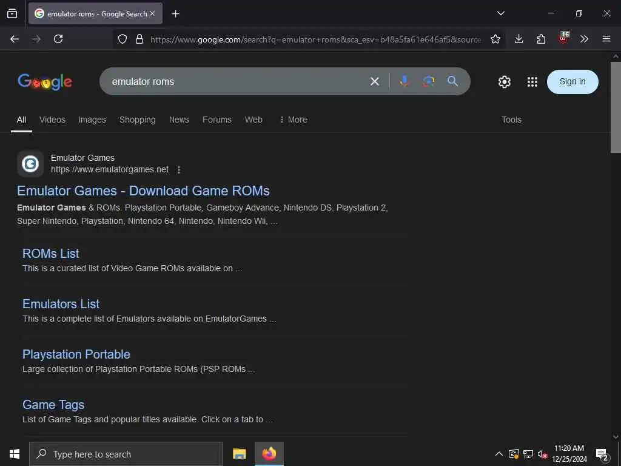The height and width of the screenshot is (466, 621).
Task: Click the Sign in button
Action: tap(572, 82)
